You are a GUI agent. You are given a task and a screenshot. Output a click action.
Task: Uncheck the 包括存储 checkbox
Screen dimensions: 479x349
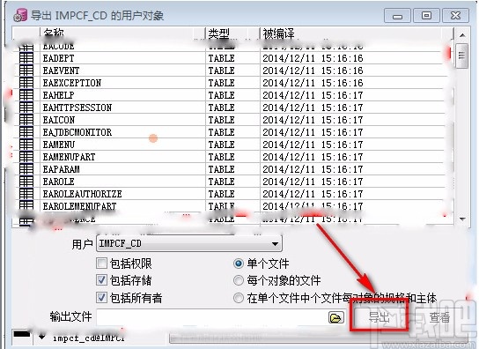(x=101, y=280)
